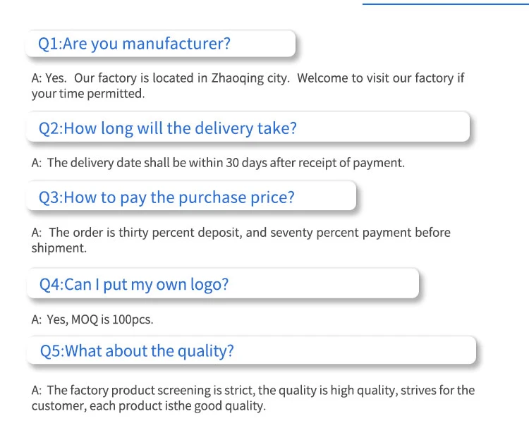Click the blue line at the top right
529x440 pixels.
pos(445,4)
